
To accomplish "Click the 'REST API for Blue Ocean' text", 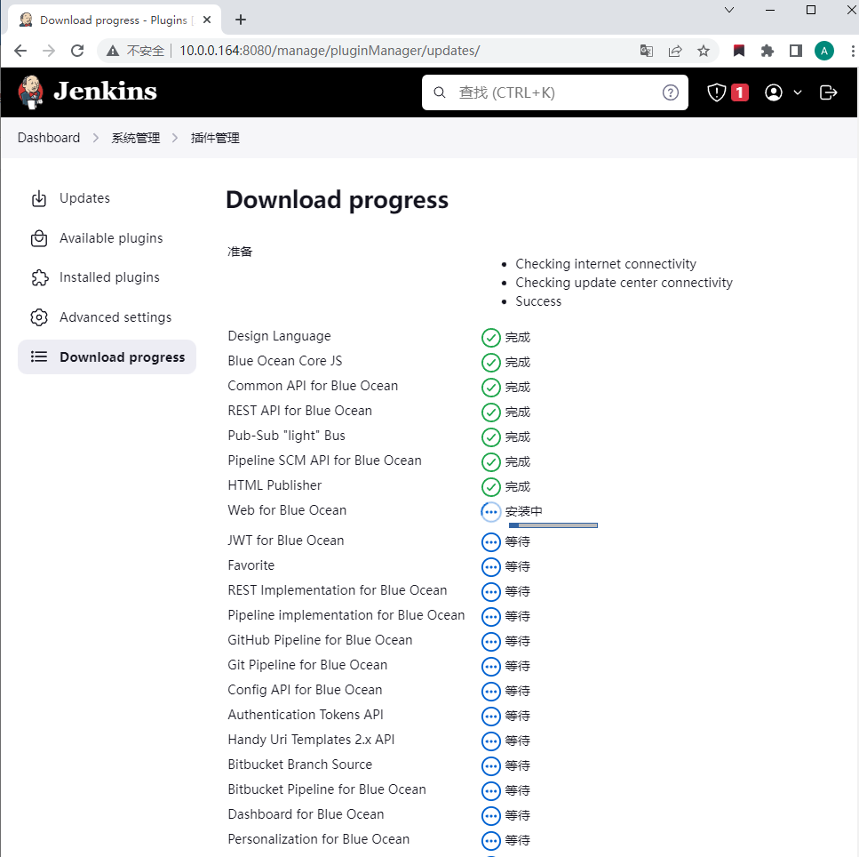I will point(299,411).
